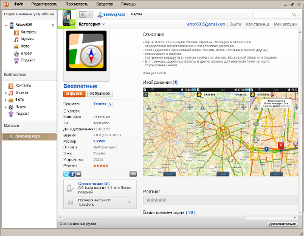
Task: Click the embed code icon
Action: coord(133,174)
